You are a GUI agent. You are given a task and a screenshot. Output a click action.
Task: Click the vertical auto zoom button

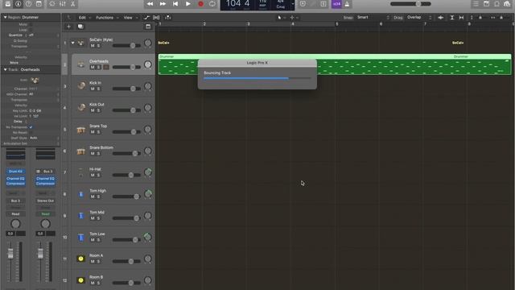click(x=452, y=18)
